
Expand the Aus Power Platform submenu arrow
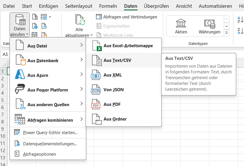(x=82, y=89)
